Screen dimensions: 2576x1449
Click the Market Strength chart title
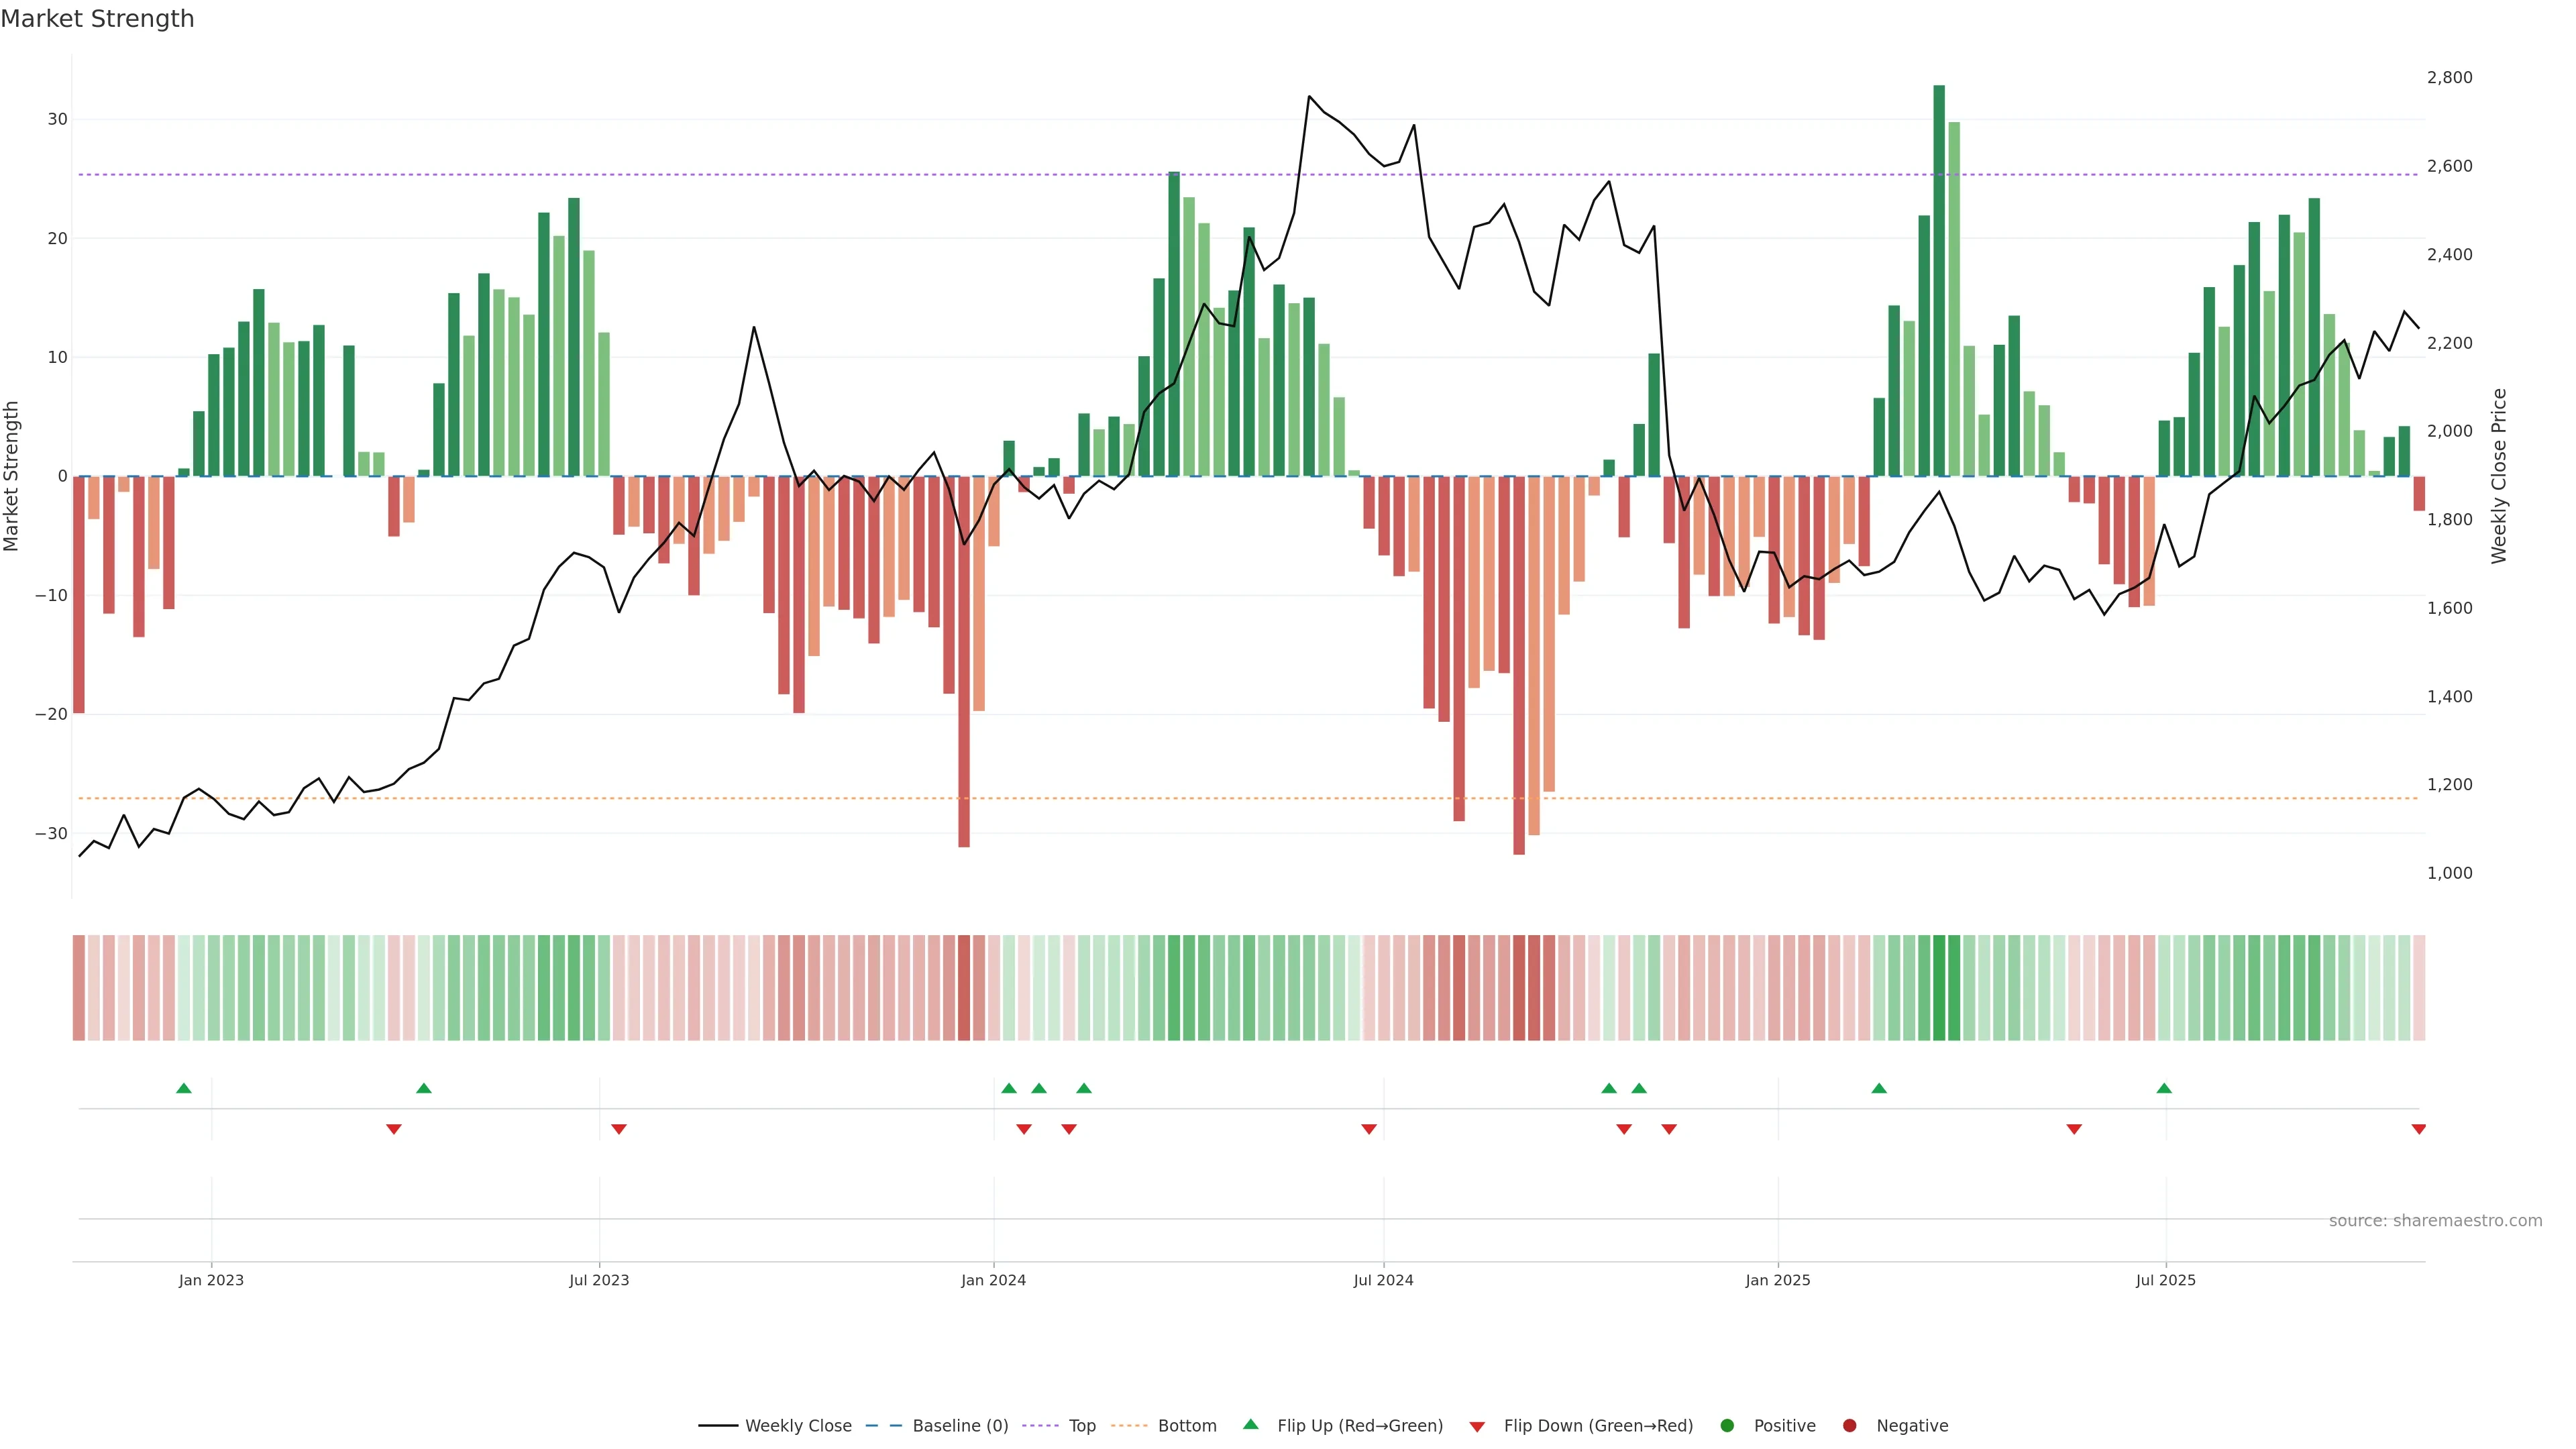[x=97, y=19]
